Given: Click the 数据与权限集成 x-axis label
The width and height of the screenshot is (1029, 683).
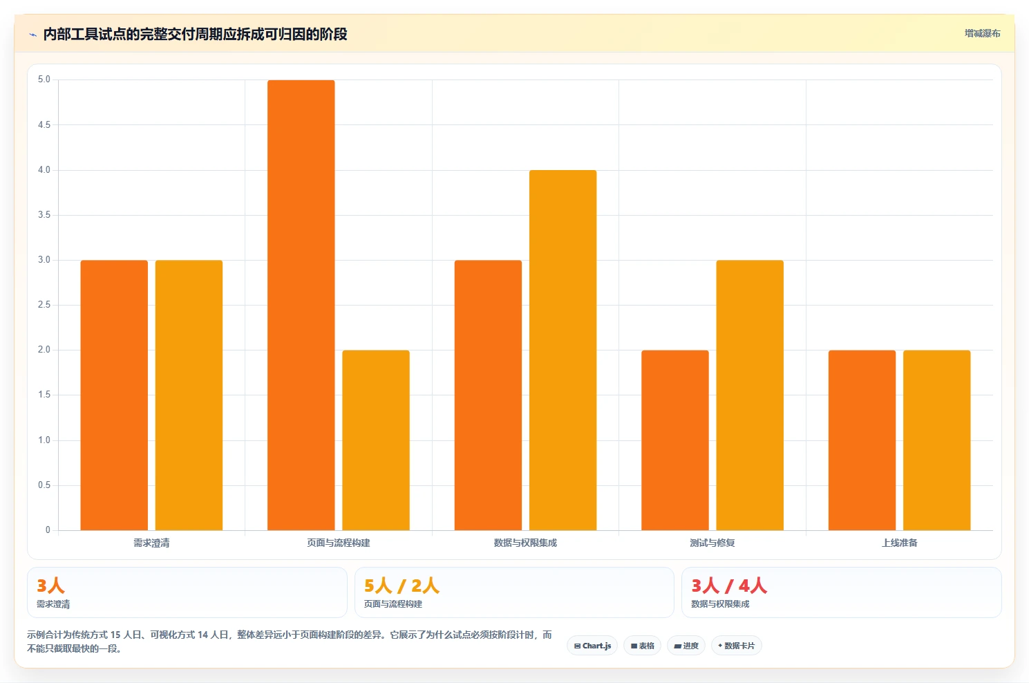Looking at the screenshot, I should pos(525,543).
